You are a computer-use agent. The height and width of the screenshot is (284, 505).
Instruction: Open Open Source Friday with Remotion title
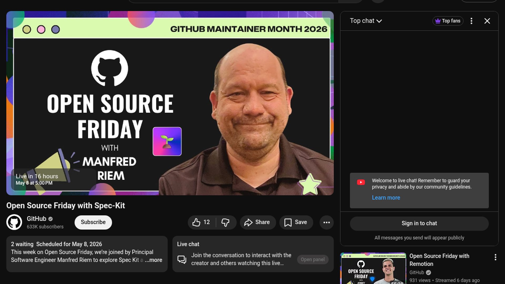(439, 260)
